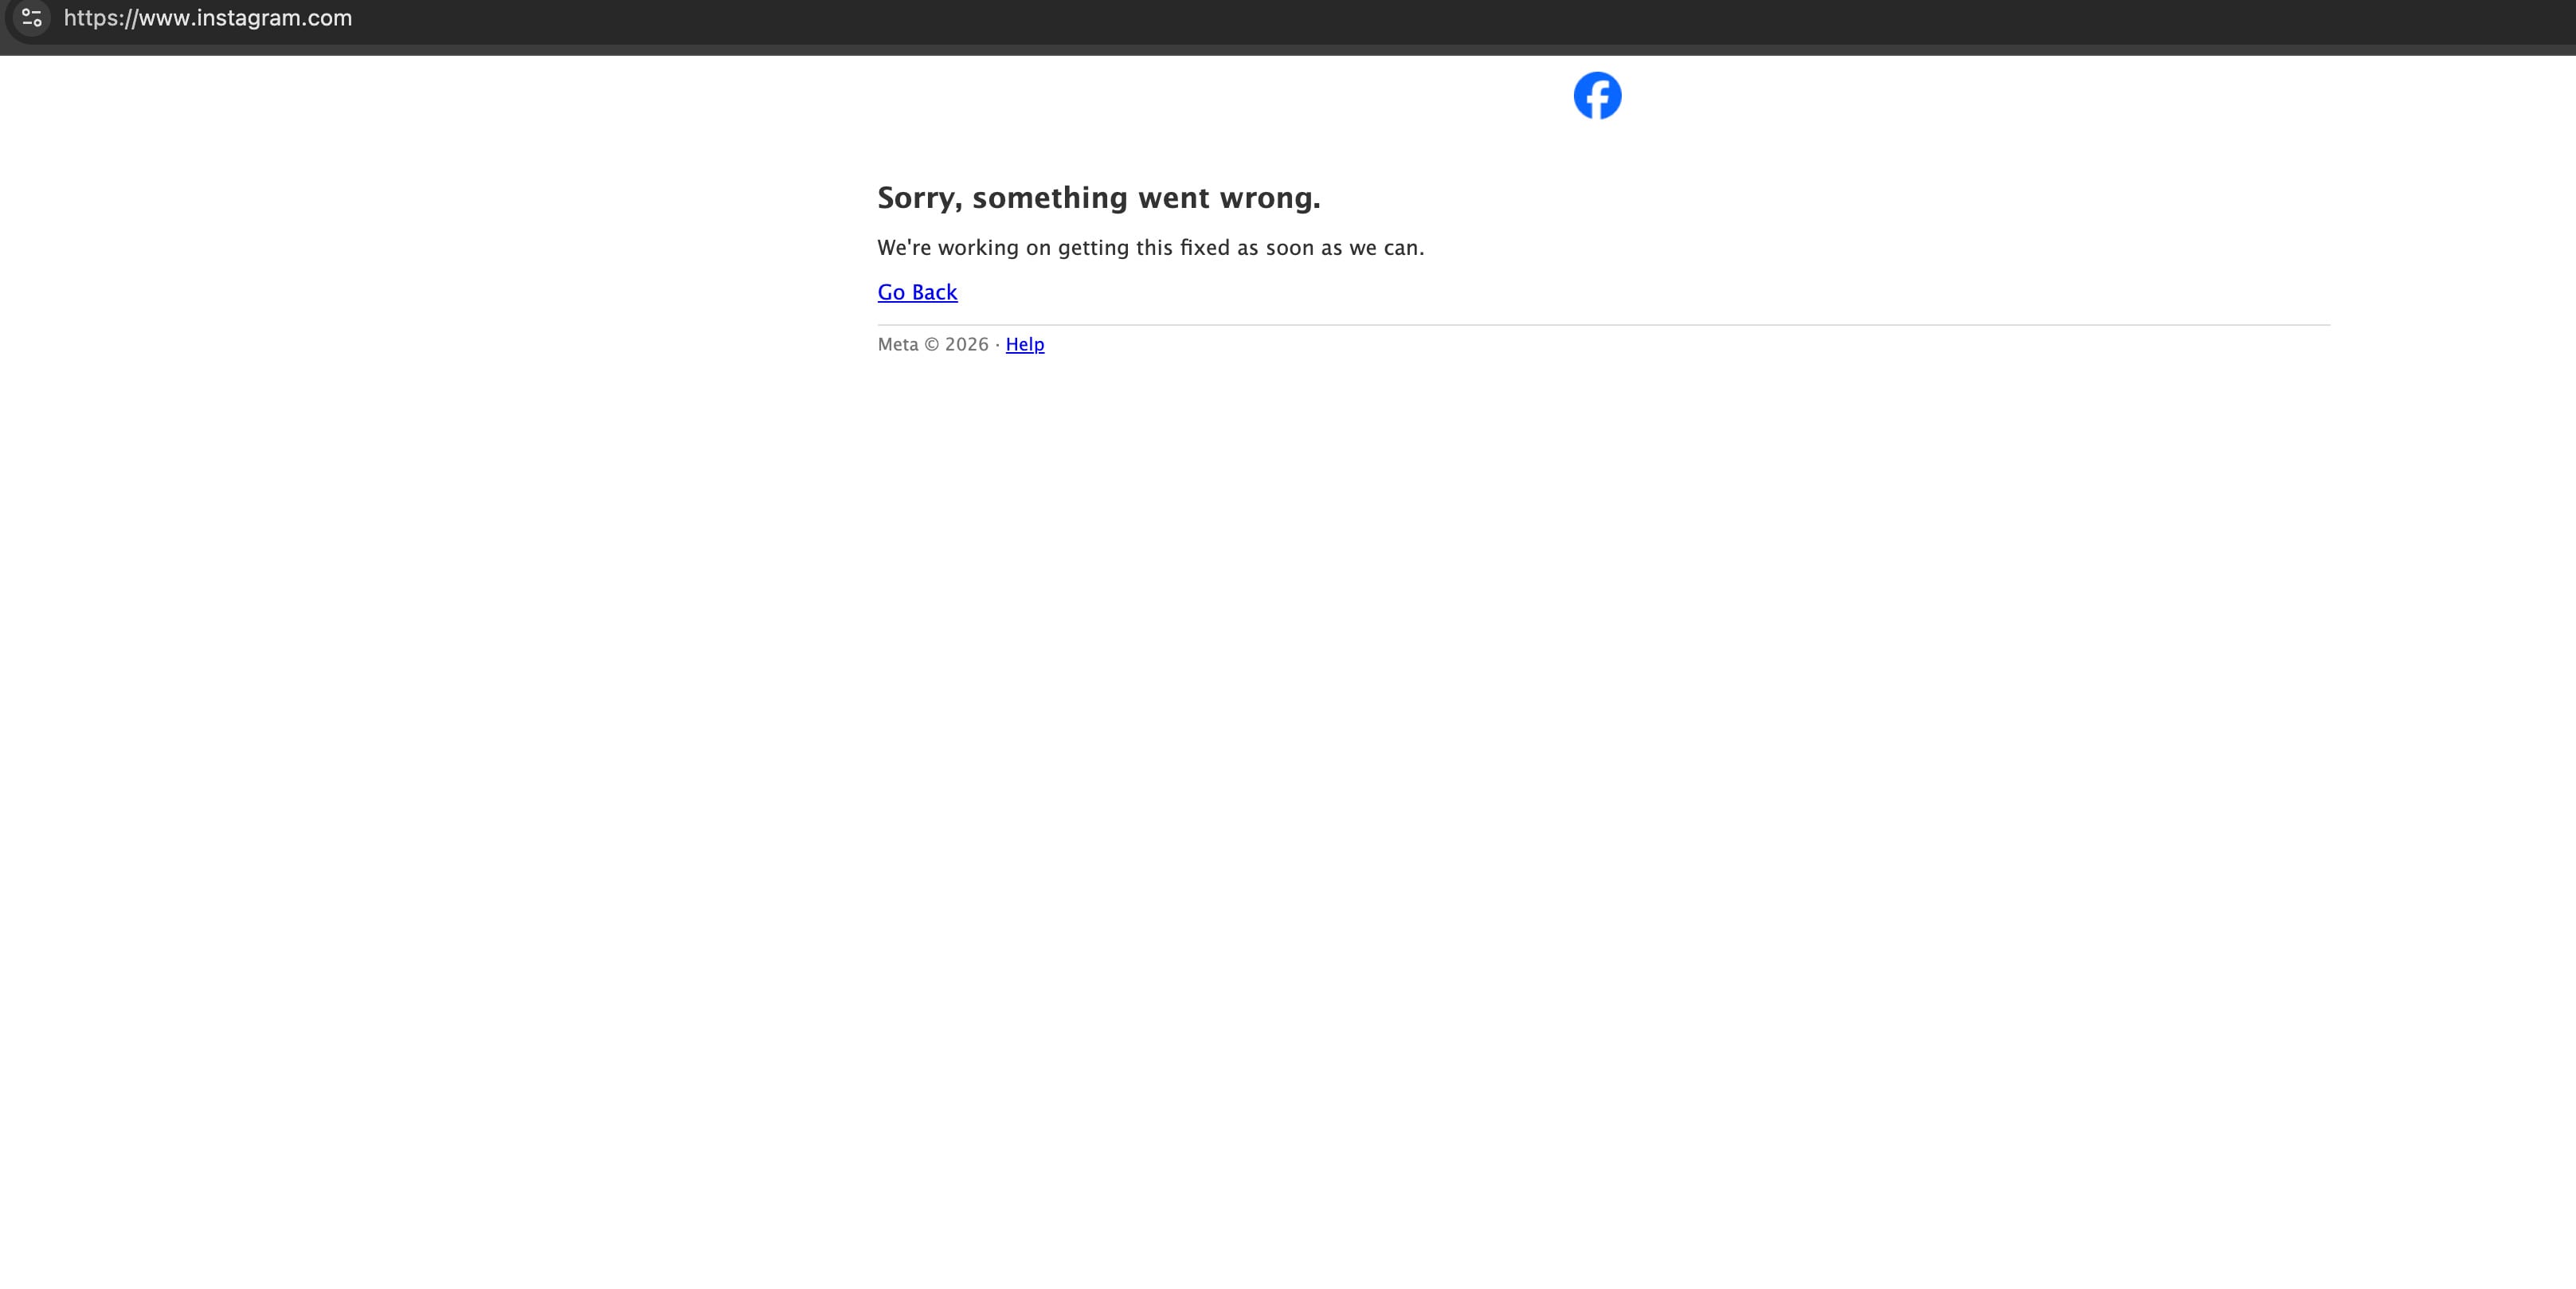
Task: Click the site information icon in address bar
Action: click(32, 18)
